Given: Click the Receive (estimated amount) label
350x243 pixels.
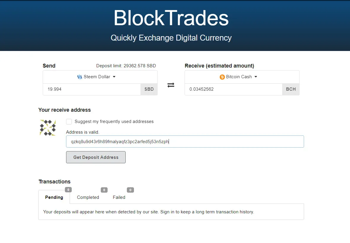Looking at the screenshot, I should coord(219,66).
